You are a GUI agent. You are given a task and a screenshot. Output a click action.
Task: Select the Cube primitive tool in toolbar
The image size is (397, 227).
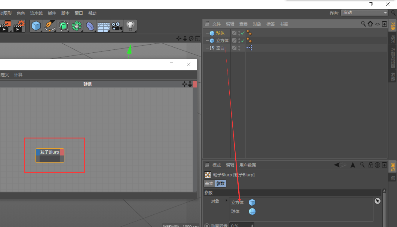pos(36,26)
